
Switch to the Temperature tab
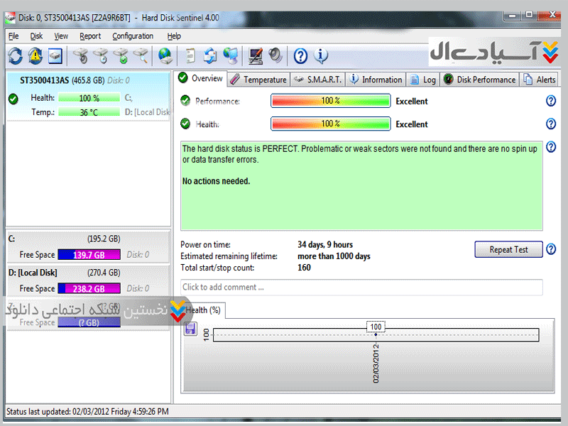259,80
